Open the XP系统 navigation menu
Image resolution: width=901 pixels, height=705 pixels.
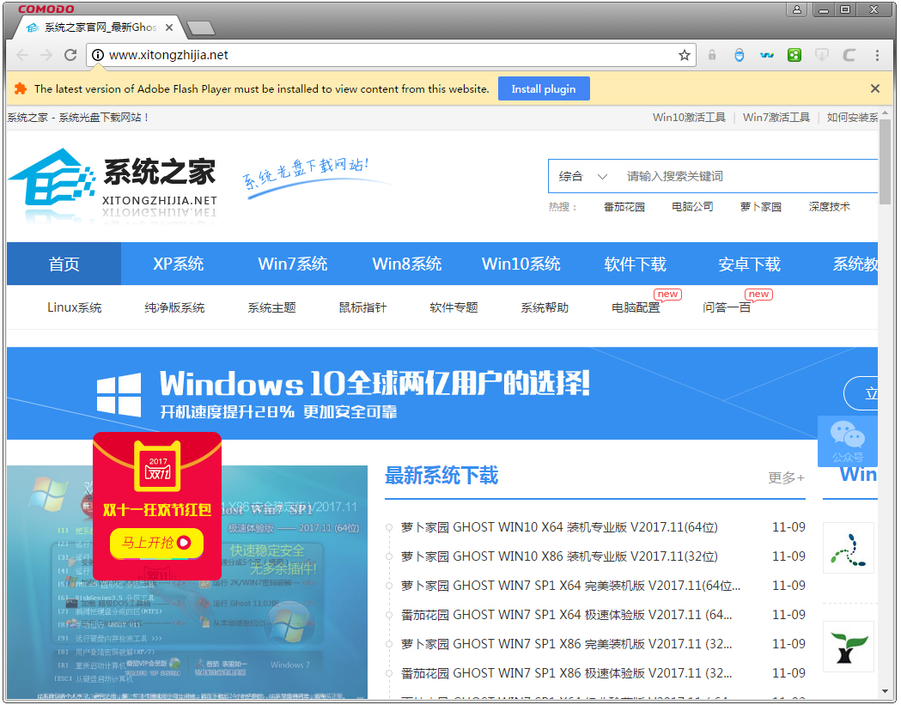pos(178,264)
